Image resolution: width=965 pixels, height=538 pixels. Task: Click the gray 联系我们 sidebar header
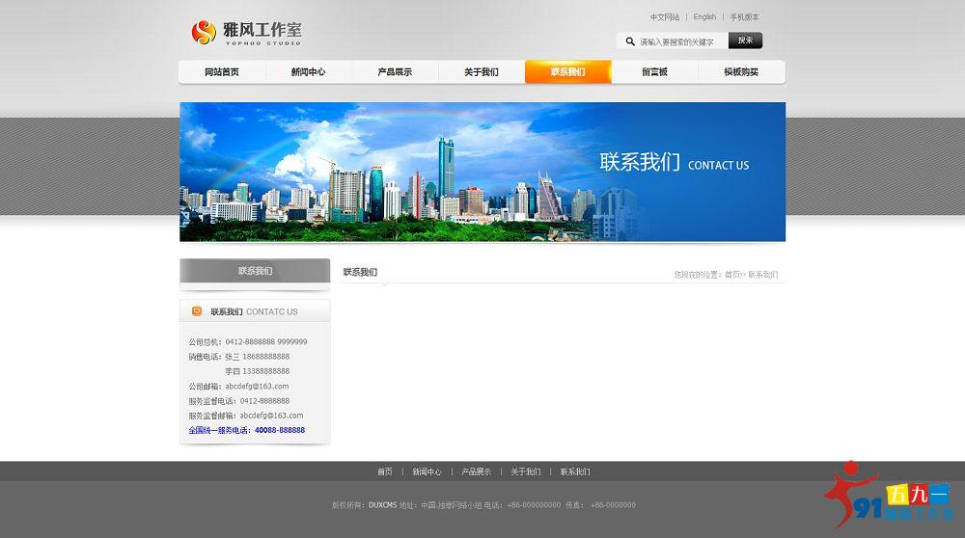pos(255,271)
